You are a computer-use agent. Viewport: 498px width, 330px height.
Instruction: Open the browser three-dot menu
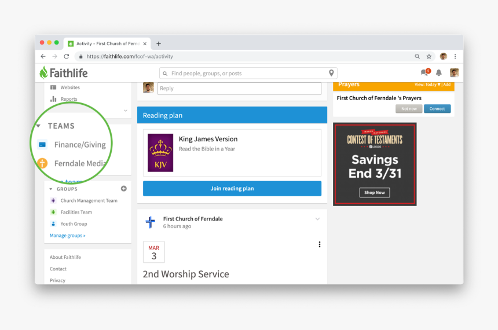pyautogui.click(x=455, y=57)
